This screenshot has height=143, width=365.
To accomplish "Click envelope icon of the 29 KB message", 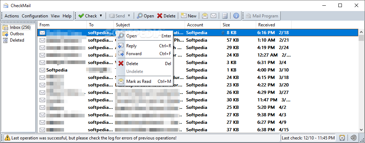I will (x=42, y=48).
